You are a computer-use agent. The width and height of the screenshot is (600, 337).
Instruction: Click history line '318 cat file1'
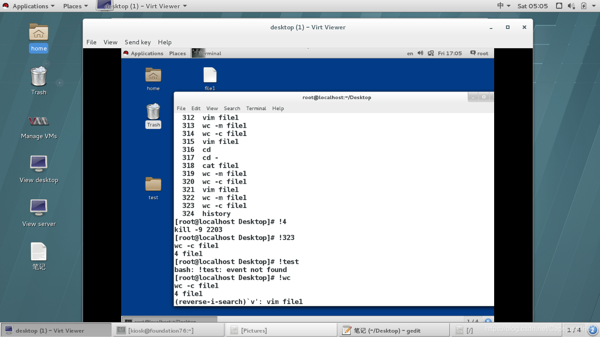click(x=210, y=165)
